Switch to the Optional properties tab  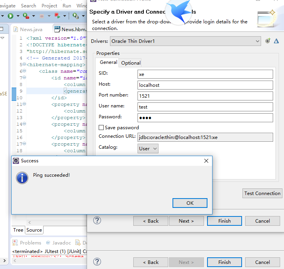point(131,63)
